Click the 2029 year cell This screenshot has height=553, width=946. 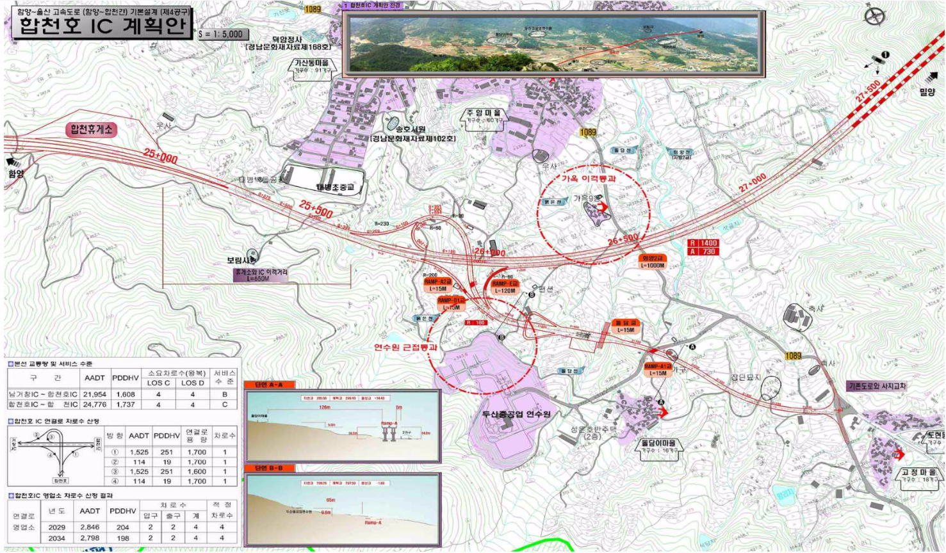pyautogui.click(x=57, y=527)
